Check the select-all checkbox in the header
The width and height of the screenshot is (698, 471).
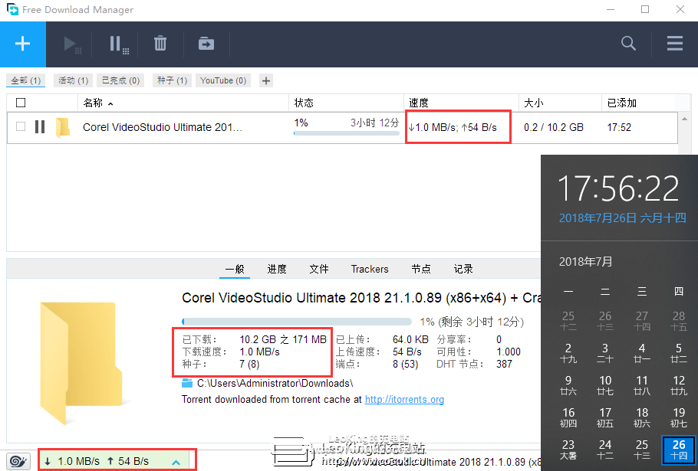click(x=21, y=103)
